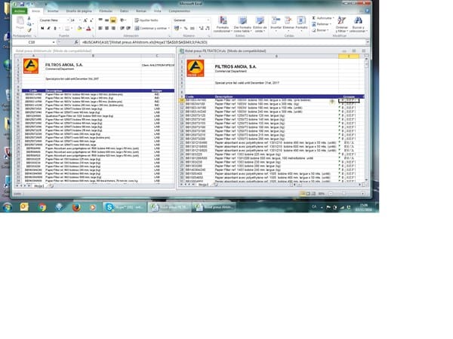The image size is (453, 339).
Task: Click the accounting currency format icon
Action: pyautogui.click(x=177, y=29)
